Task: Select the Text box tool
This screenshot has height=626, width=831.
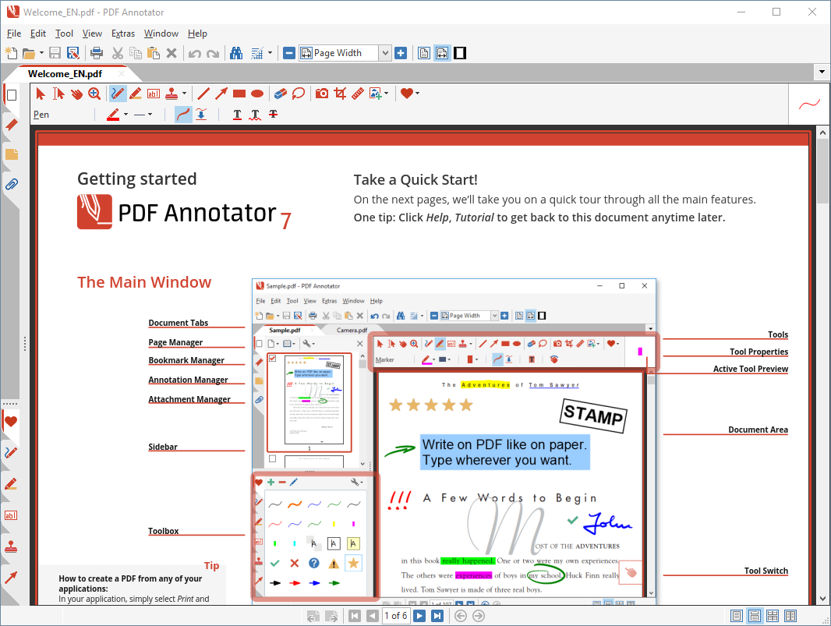Action: pos(153,94)
